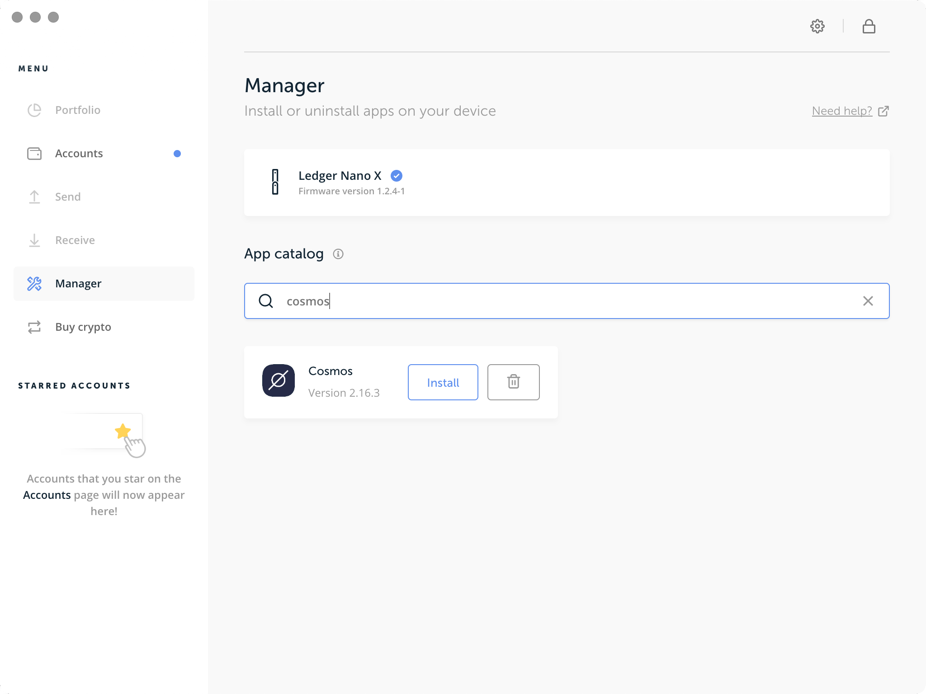This screenshot has width=926, height=694.
Task: Open the Need help? link
Action: click(842, 111)
